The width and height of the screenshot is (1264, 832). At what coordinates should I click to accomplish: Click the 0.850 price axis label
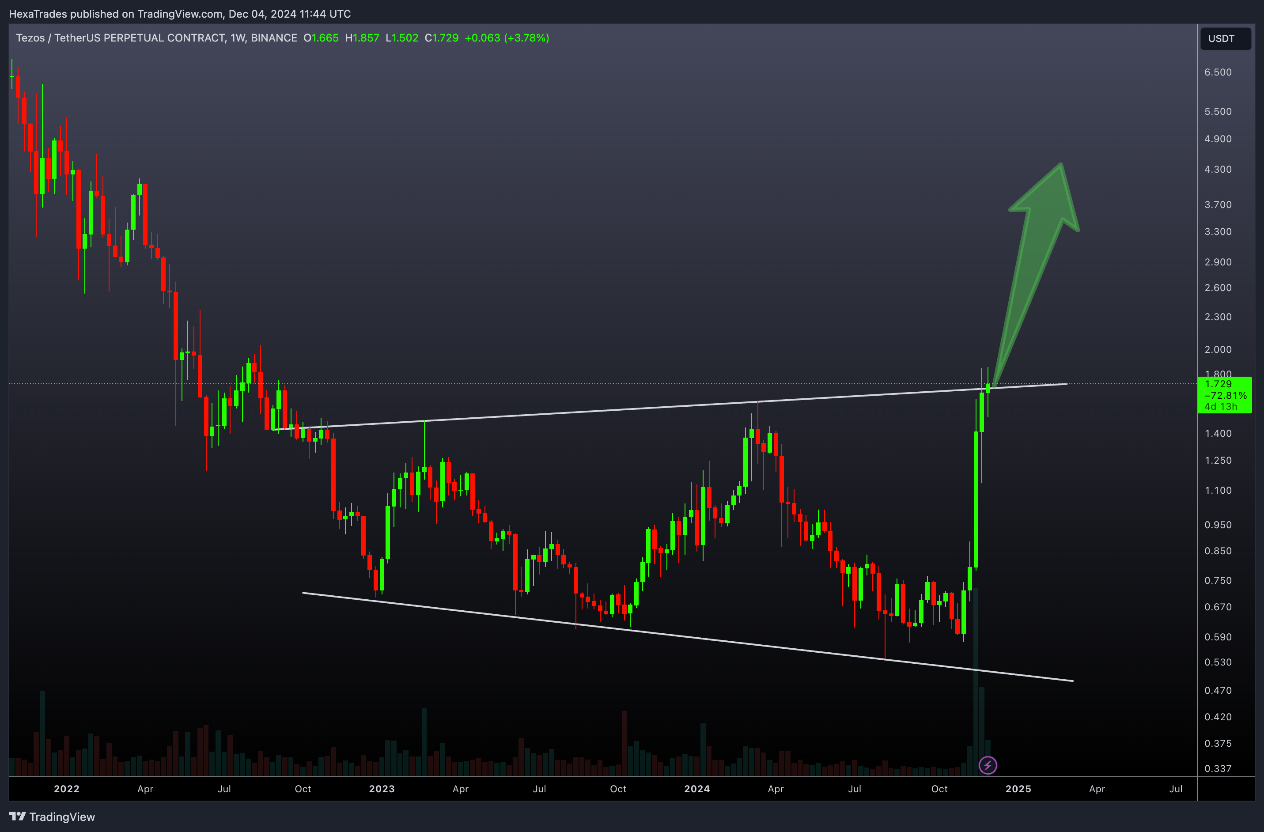[x=1218, y=551]
